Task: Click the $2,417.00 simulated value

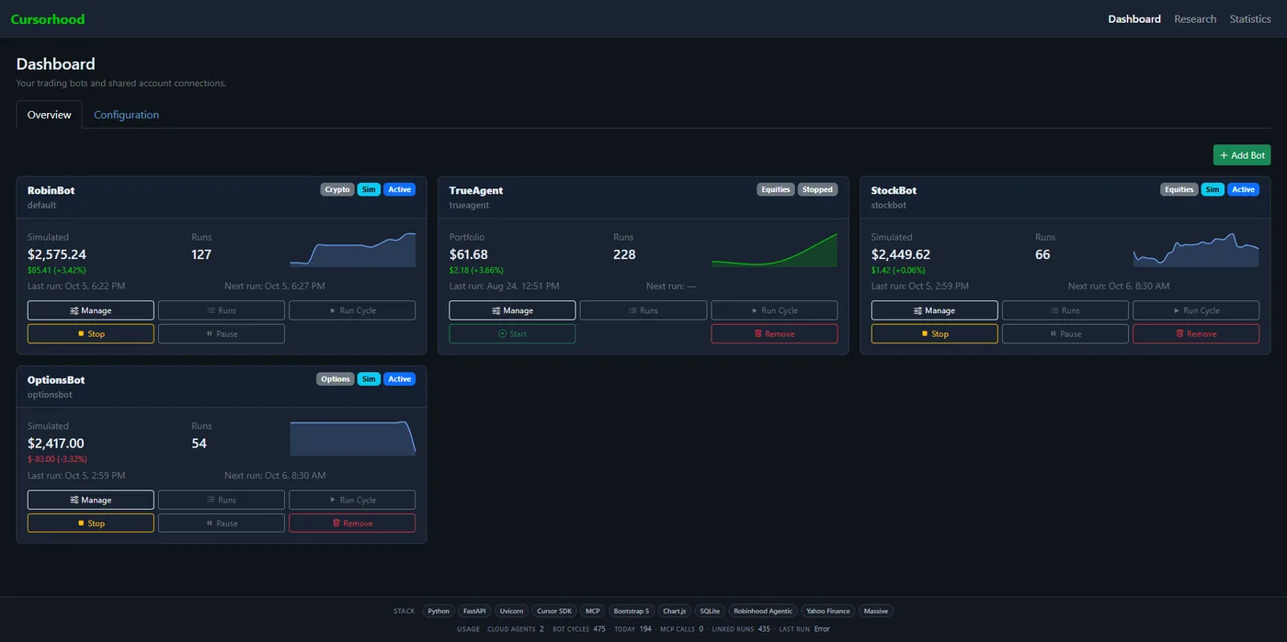Action: click(56, 444)
